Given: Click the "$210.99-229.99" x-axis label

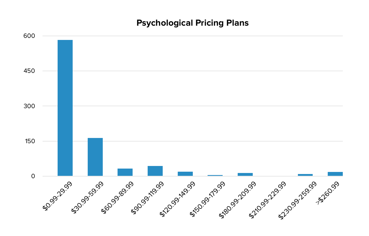Looking at the screenshot, I should pos(267,199).
